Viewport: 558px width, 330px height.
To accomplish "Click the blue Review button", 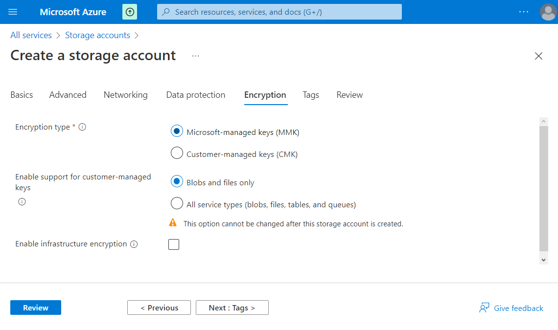I will 36,308.
